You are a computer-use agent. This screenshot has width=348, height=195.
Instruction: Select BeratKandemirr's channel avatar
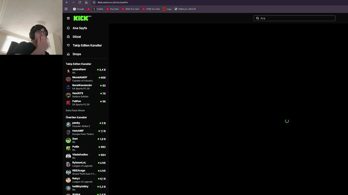click(x=68, y=87)
